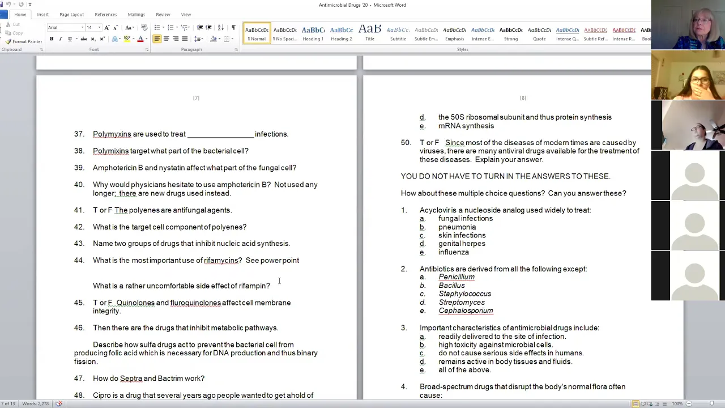Open the Underline style dropdown arrow
The width and height of the screenshot is (725, 408).
point(76,39)
